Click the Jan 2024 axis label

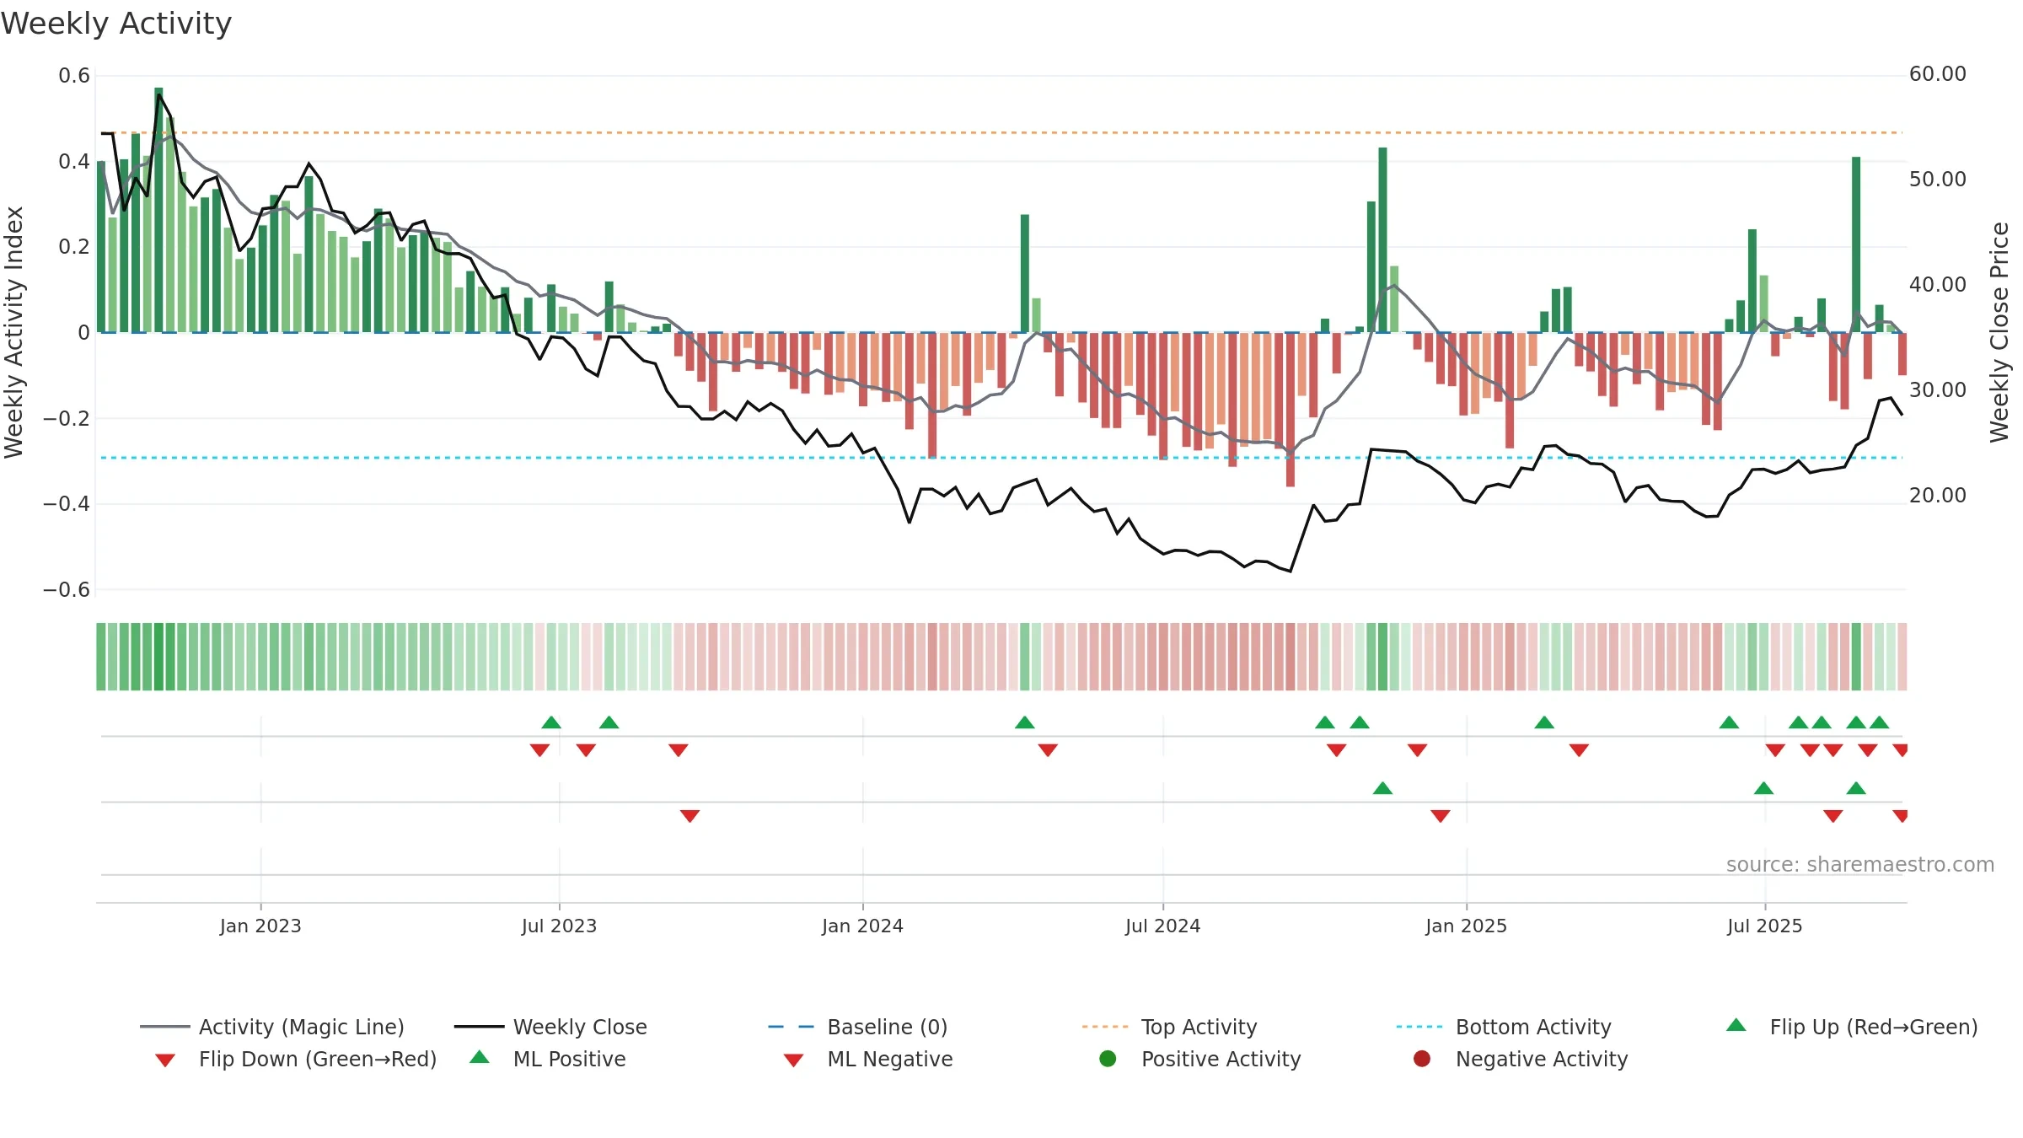862,926
